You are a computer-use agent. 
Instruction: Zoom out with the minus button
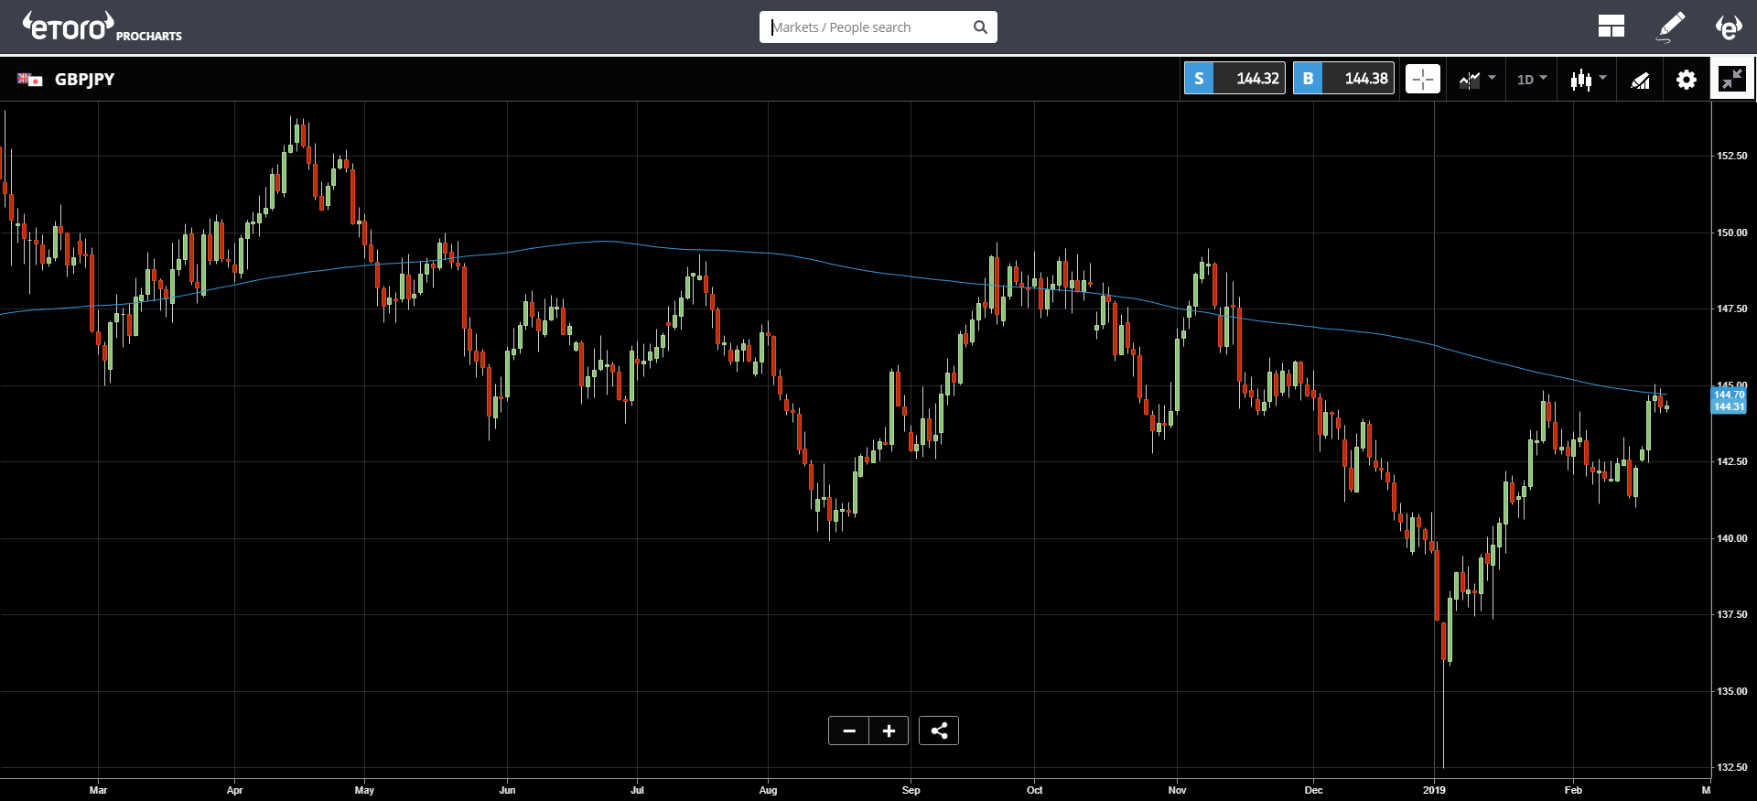point(849,731)
